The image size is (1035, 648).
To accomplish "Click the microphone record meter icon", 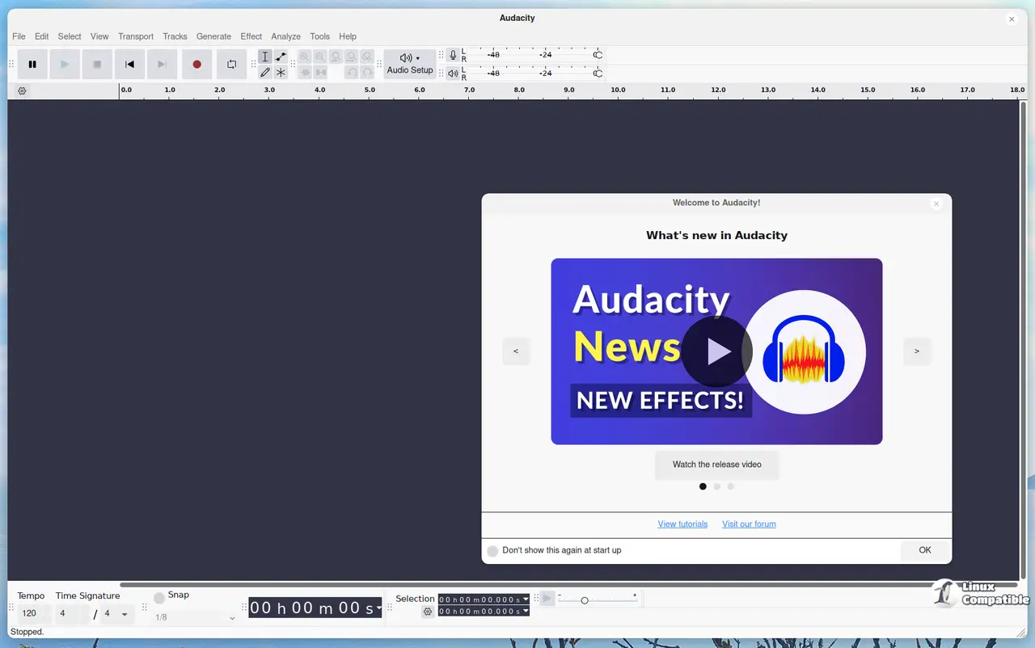I will click(453, 55).
